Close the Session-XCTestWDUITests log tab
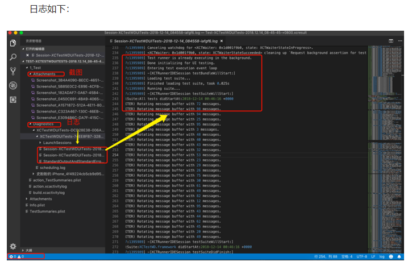 [x=222, y=41]
